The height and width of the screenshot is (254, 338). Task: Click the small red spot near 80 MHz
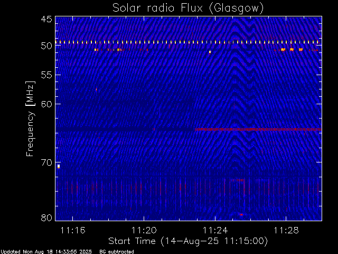[x=241, y=215]
